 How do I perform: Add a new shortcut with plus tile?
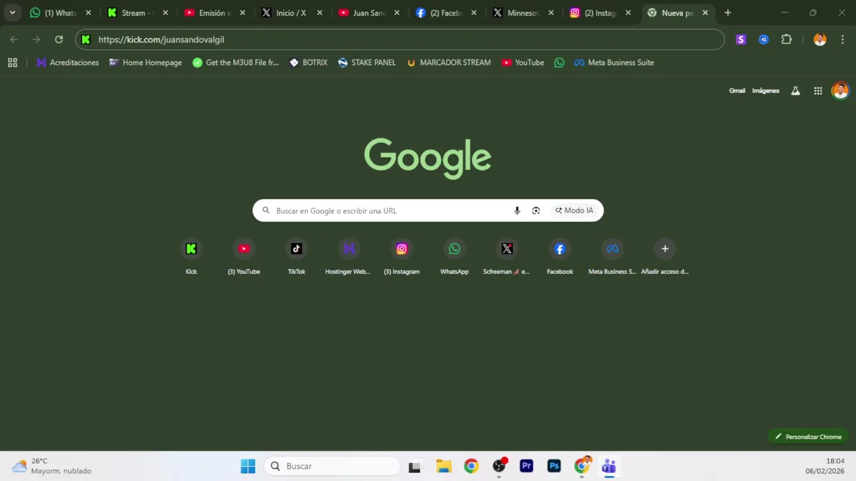click(665, 257)
